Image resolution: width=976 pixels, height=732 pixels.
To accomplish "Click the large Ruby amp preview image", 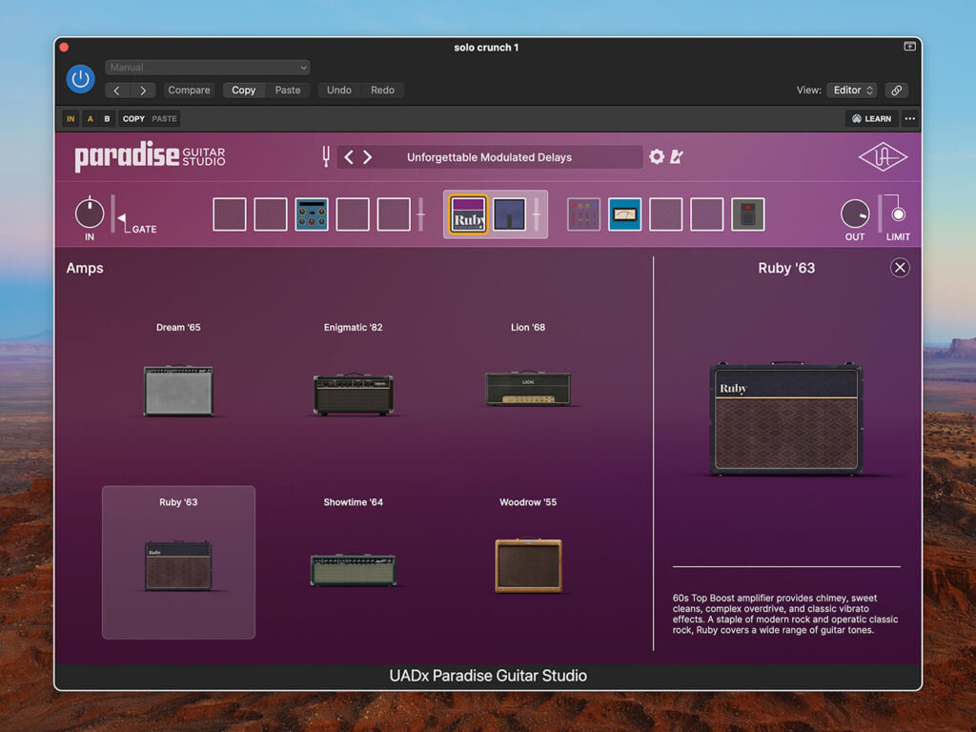I will click(786, 418).
